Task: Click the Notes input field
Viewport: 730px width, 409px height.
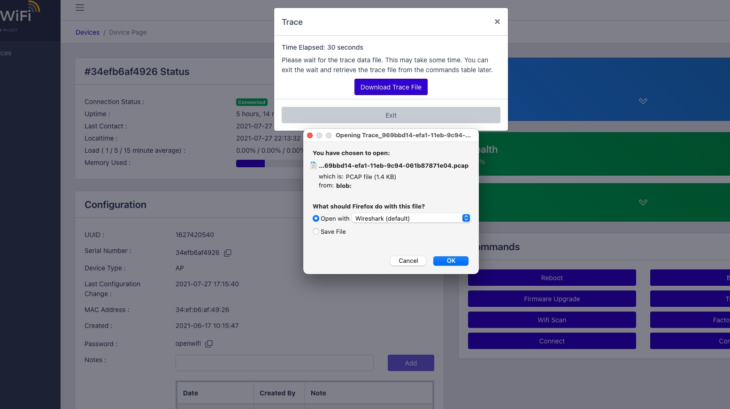Action: tap(274, 363)
